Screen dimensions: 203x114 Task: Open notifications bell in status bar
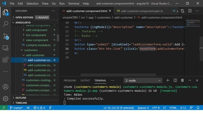click(198, 108)
